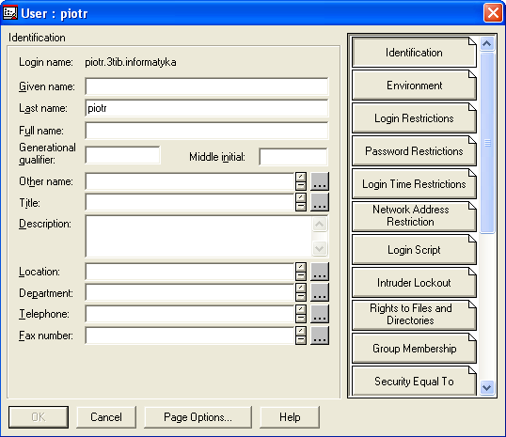Show the Group Membership page
This screenshot has height=437, width=506.
point(414,349)
